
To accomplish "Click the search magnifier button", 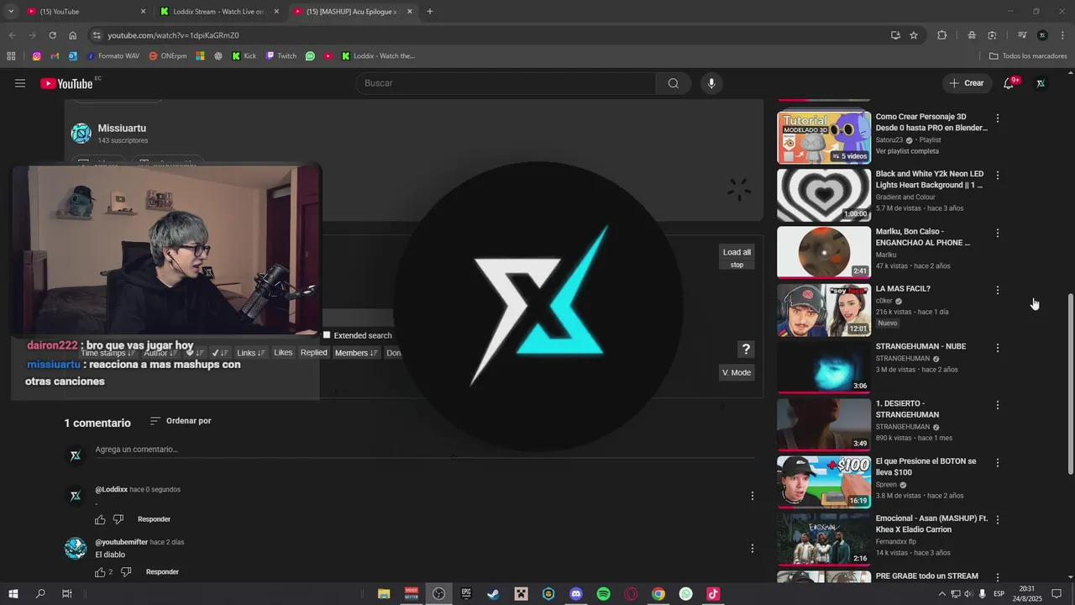I will [x=674, y=83].
